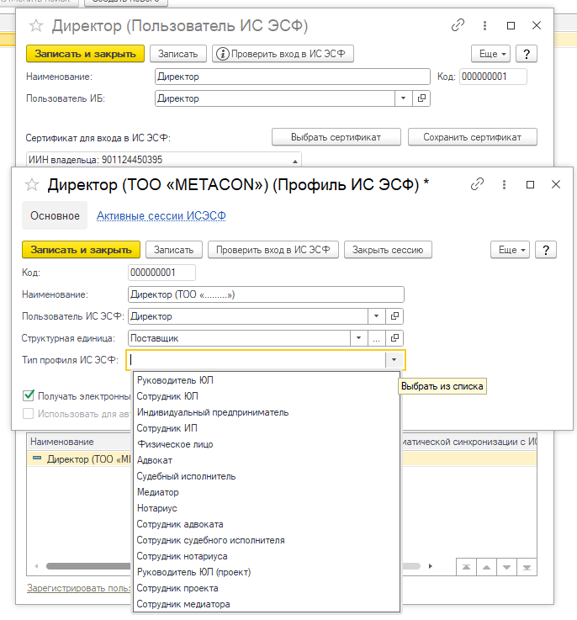Open Структурная единица linked record icon

(394, 338)
